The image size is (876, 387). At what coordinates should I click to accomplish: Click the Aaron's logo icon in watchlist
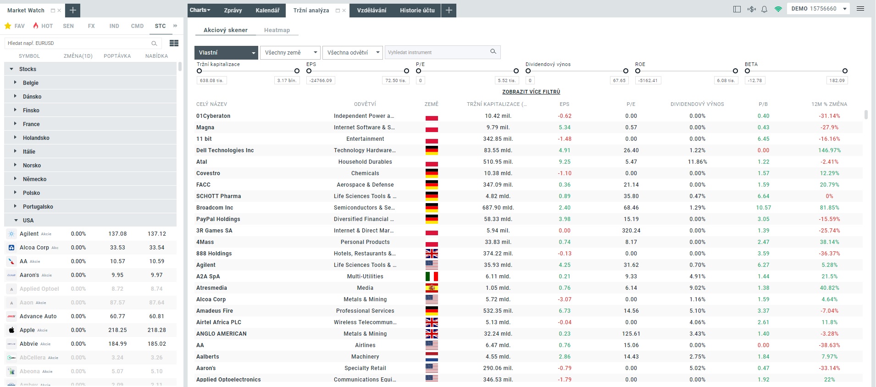[x=11, y=275]
